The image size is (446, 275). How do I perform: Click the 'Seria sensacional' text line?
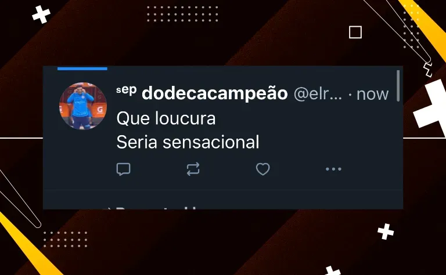[188, 142]
